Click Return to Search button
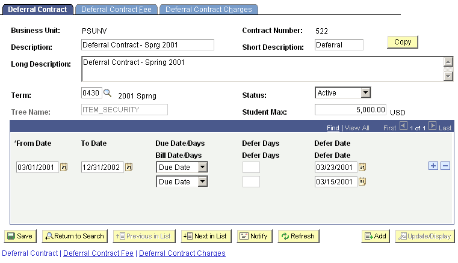458x263 pixels. pos(75,236)
